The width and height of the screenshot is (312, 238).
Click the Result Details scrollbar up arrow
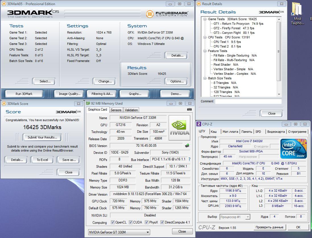point(279,19)
